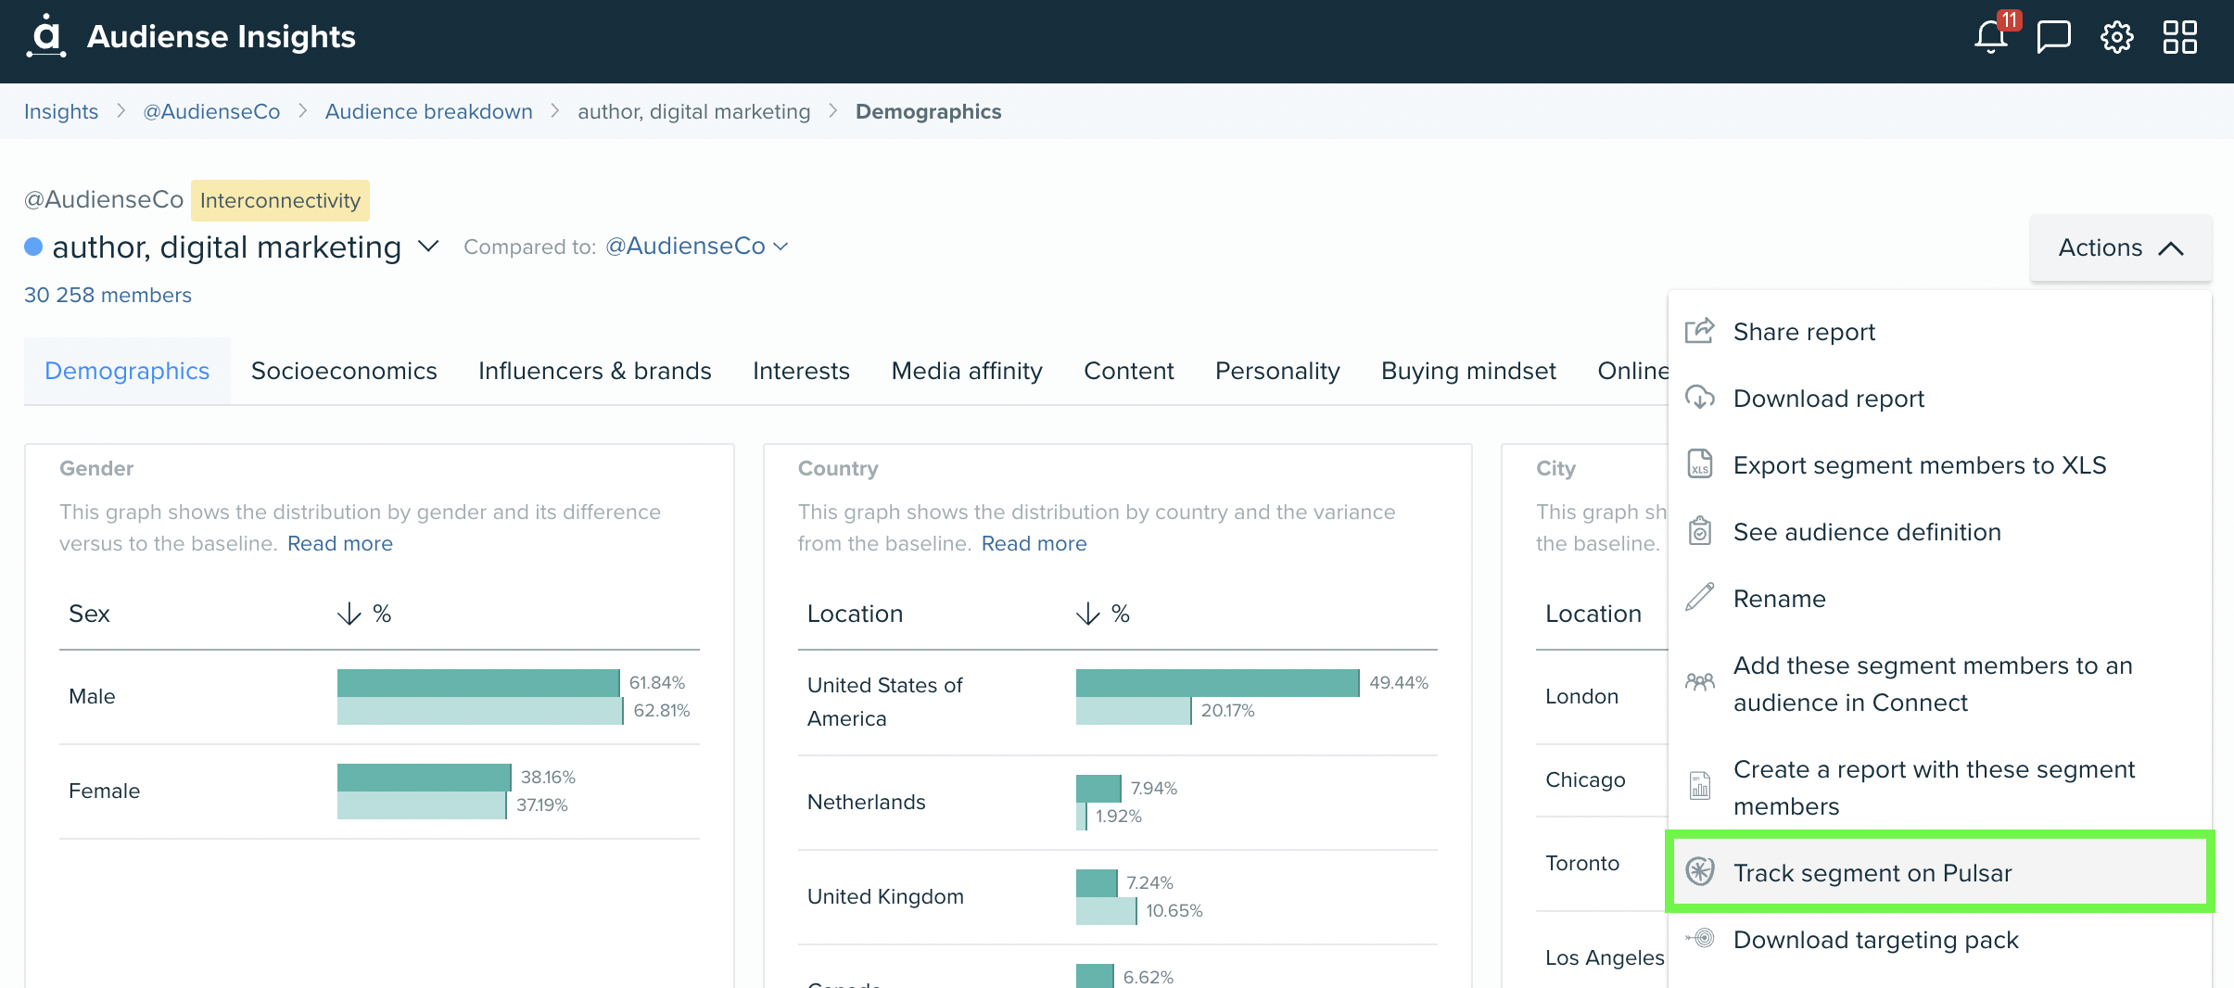Choose Create a report with segment members
The height and width of the screenshot is (988, 2234).
[x=1939, y=788]
